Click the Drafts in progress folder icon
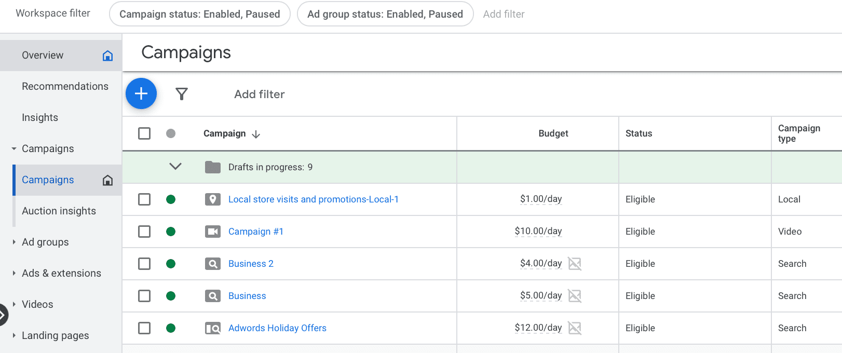 pos(212,167)
